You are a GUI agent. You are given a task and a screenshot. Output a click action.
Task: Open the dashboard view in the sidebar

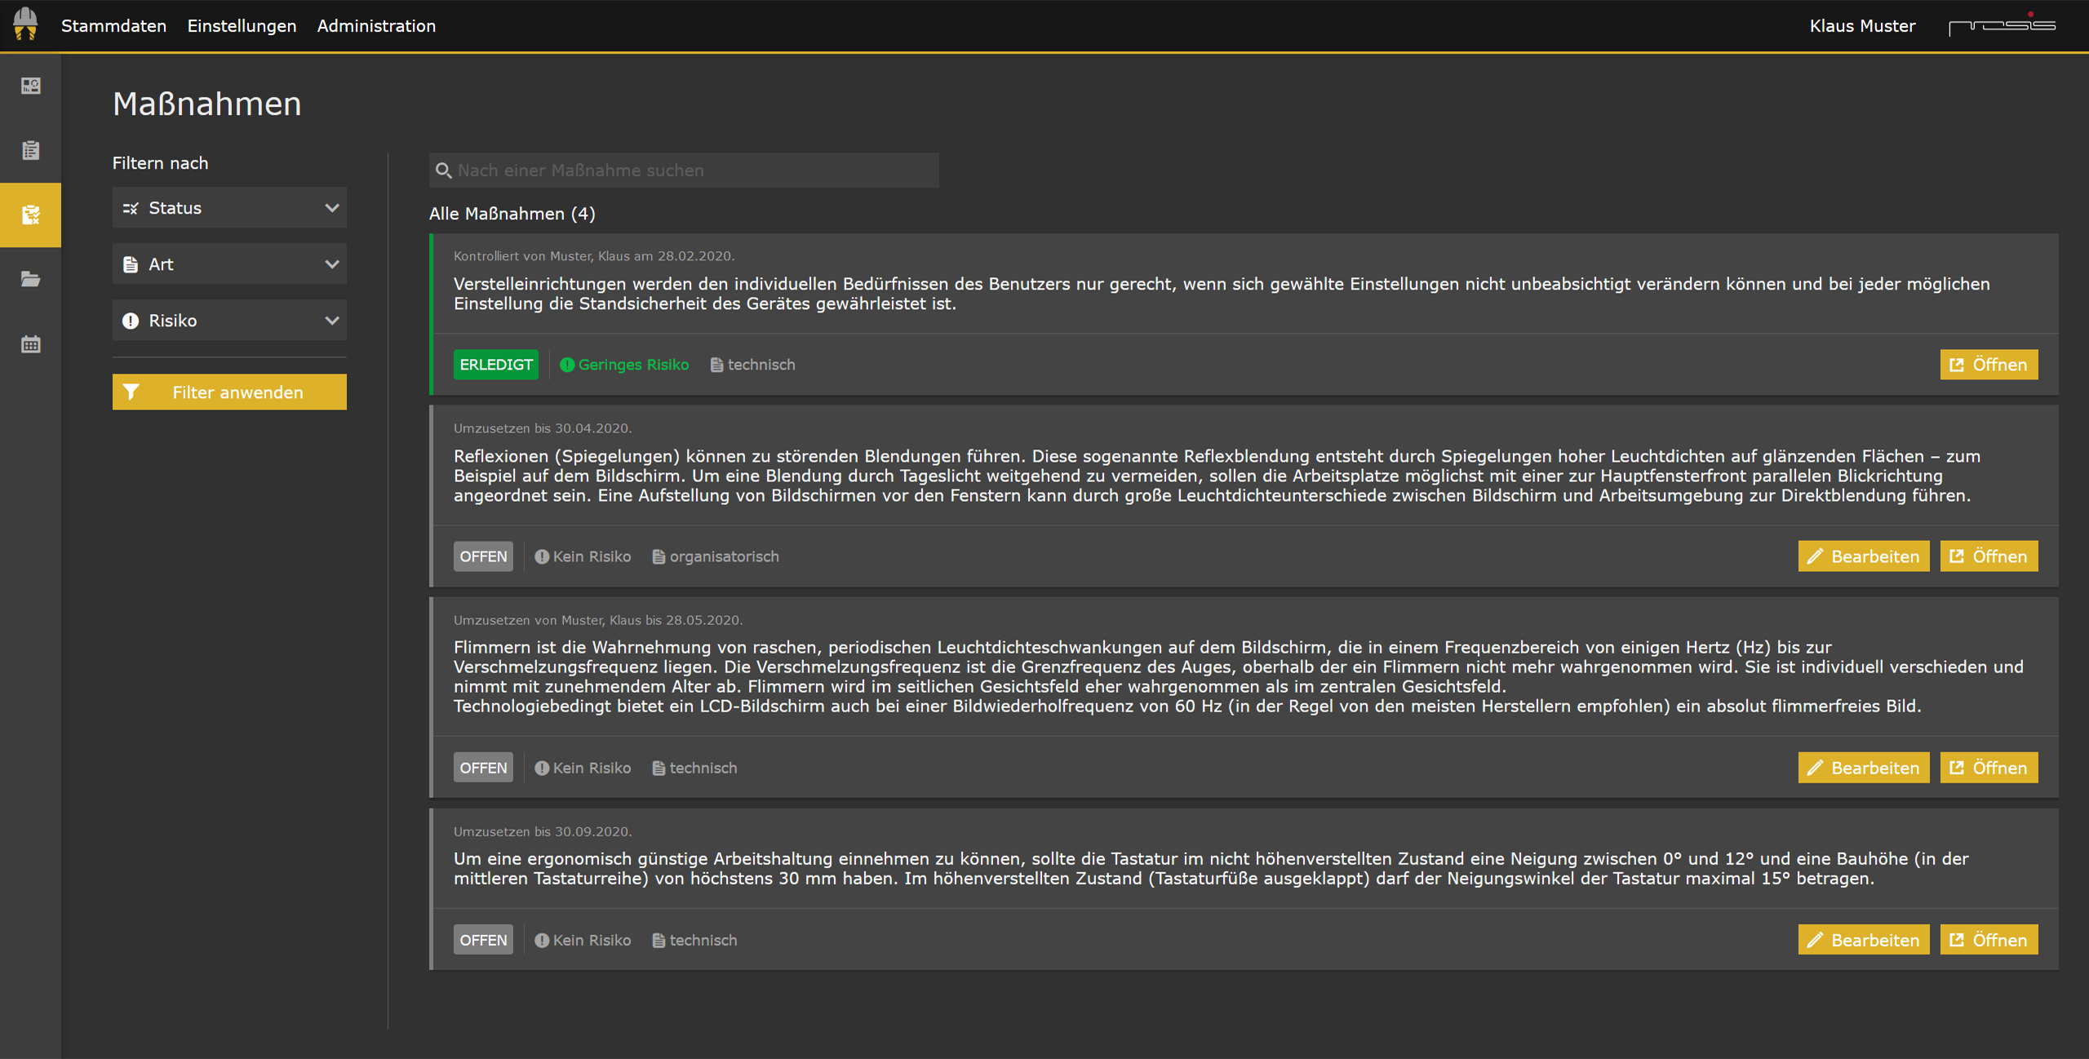point(29,85)
